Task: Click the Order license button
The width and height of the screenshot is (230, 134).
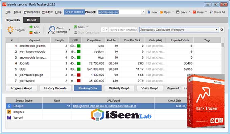Action: coord(74,12)
